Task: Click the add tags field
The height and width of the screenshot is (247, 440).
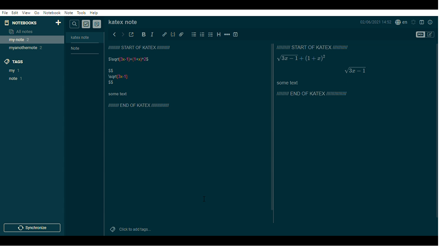Action: [x=135, y=229]
